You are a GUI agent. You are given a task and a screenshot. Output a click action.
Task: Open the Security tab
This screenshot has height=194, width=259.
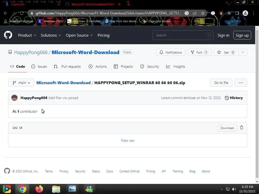tap(150, 66)
